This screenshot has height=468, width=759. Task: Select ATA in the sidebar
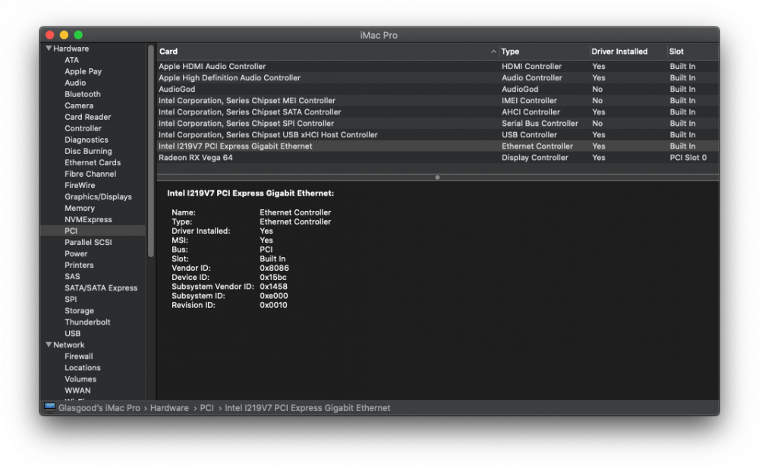point(71,60)
